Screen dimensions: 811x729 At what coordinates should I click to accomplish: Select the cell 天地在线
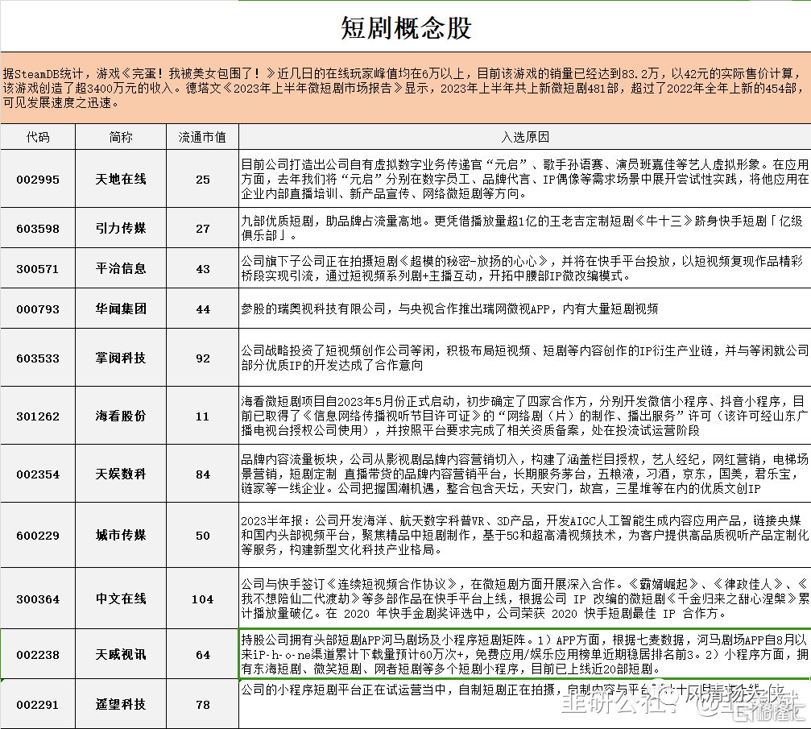point(121,179)
